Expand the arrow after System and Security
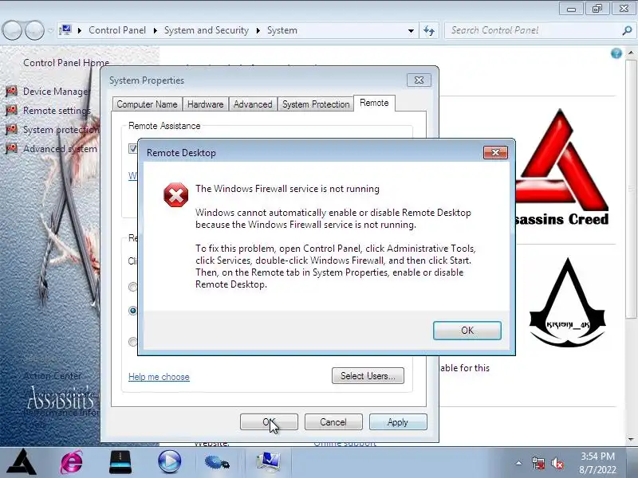Viewport: 638px width, 478px height. (x=258, y=30)
